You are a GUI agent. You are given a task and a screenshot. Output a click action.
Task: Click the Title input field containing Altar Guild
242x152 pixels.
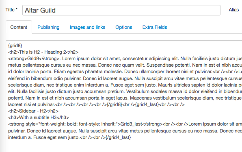click(x=121, y=10)
